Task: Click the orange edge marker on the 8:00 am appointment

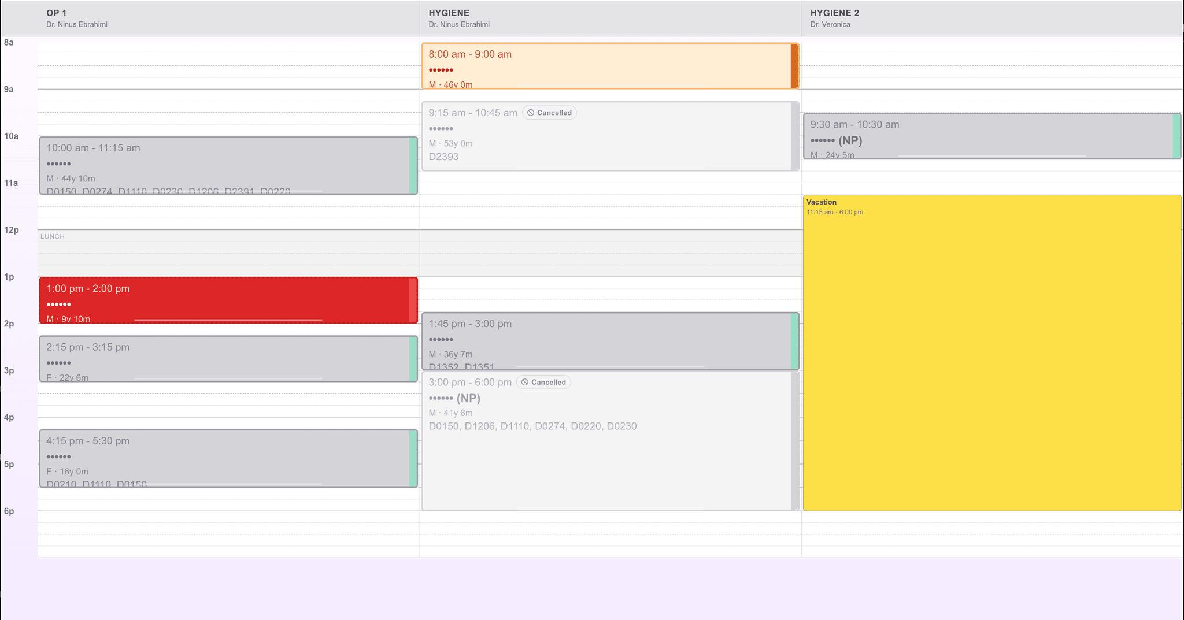Action: 794,65
